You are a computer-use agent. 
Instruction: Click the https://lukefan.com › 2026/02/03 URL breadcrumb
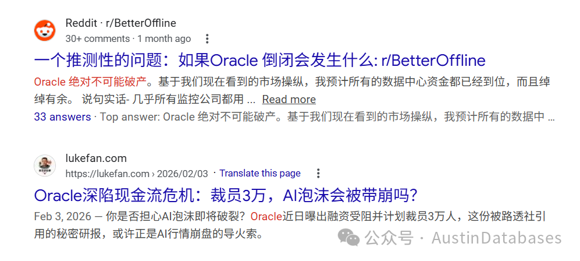click(x=137, y=173)
